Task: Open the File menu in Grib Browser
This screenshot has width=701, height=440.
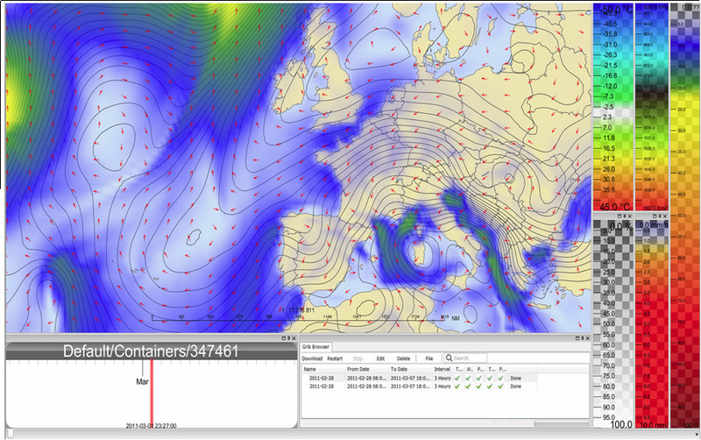Action: tap(428, 358)
